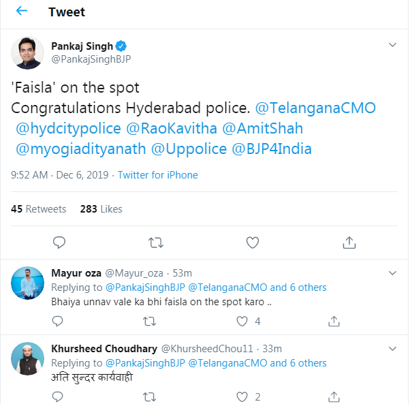Open Khursheed Choudhary's avatar
412x404 pixels.
tap(28, 359)
